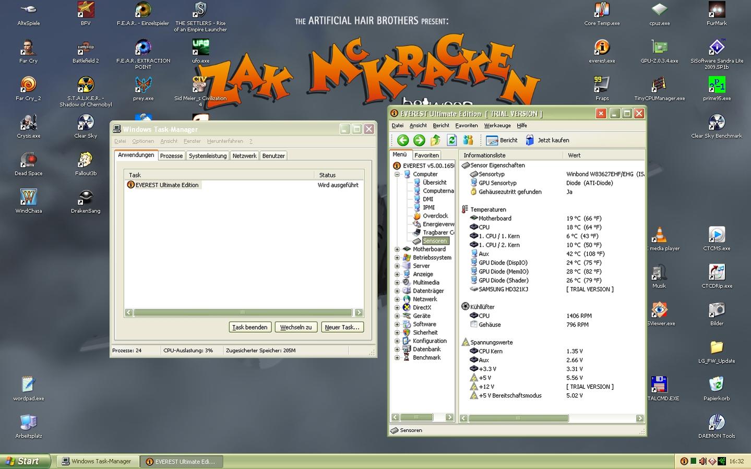Click the Wert column header in EVEREST
This screenshot has width=751, height=469.
click(x=604, y=155)
